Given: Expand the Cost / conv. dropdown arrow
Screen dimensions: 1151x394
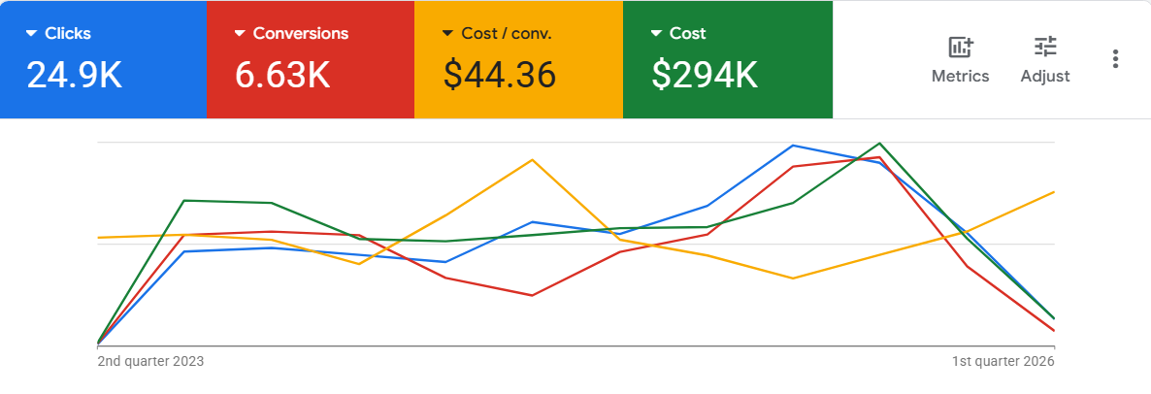Looking at the screenshot, I should (x=447, y=33).
